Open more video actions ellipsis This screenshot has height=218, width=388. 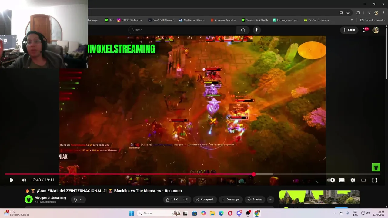click(x=270, y=200)
